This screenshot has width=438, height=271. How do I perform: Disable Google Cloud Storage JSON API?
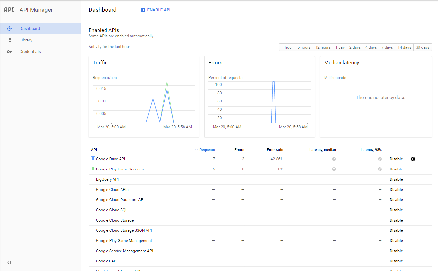click(x=396, y=230)
